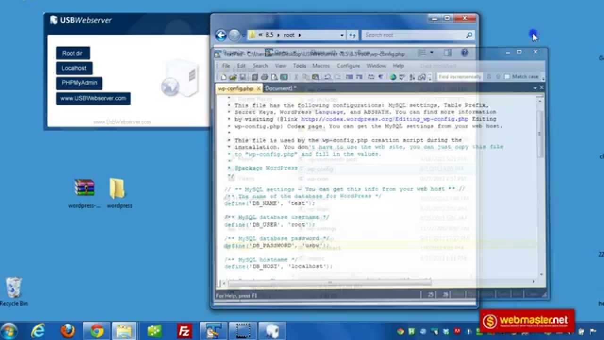Open the wordpress folder on the desktop
This screenshot has height=340, width=604.
118,193
